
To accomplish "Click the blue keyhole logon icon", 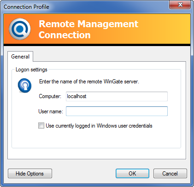I will click(x=24, y=86).
